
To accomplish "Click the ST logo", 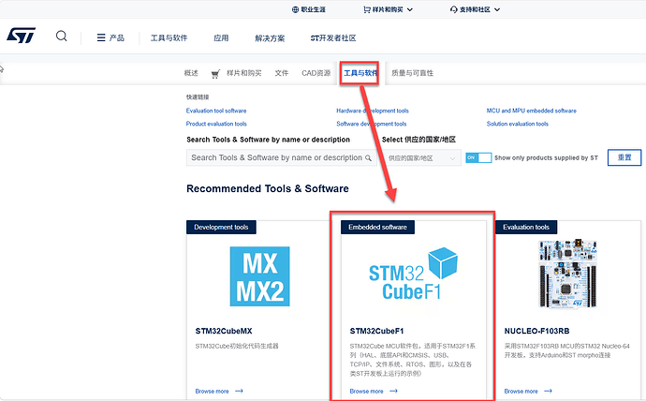I will 21,36.
